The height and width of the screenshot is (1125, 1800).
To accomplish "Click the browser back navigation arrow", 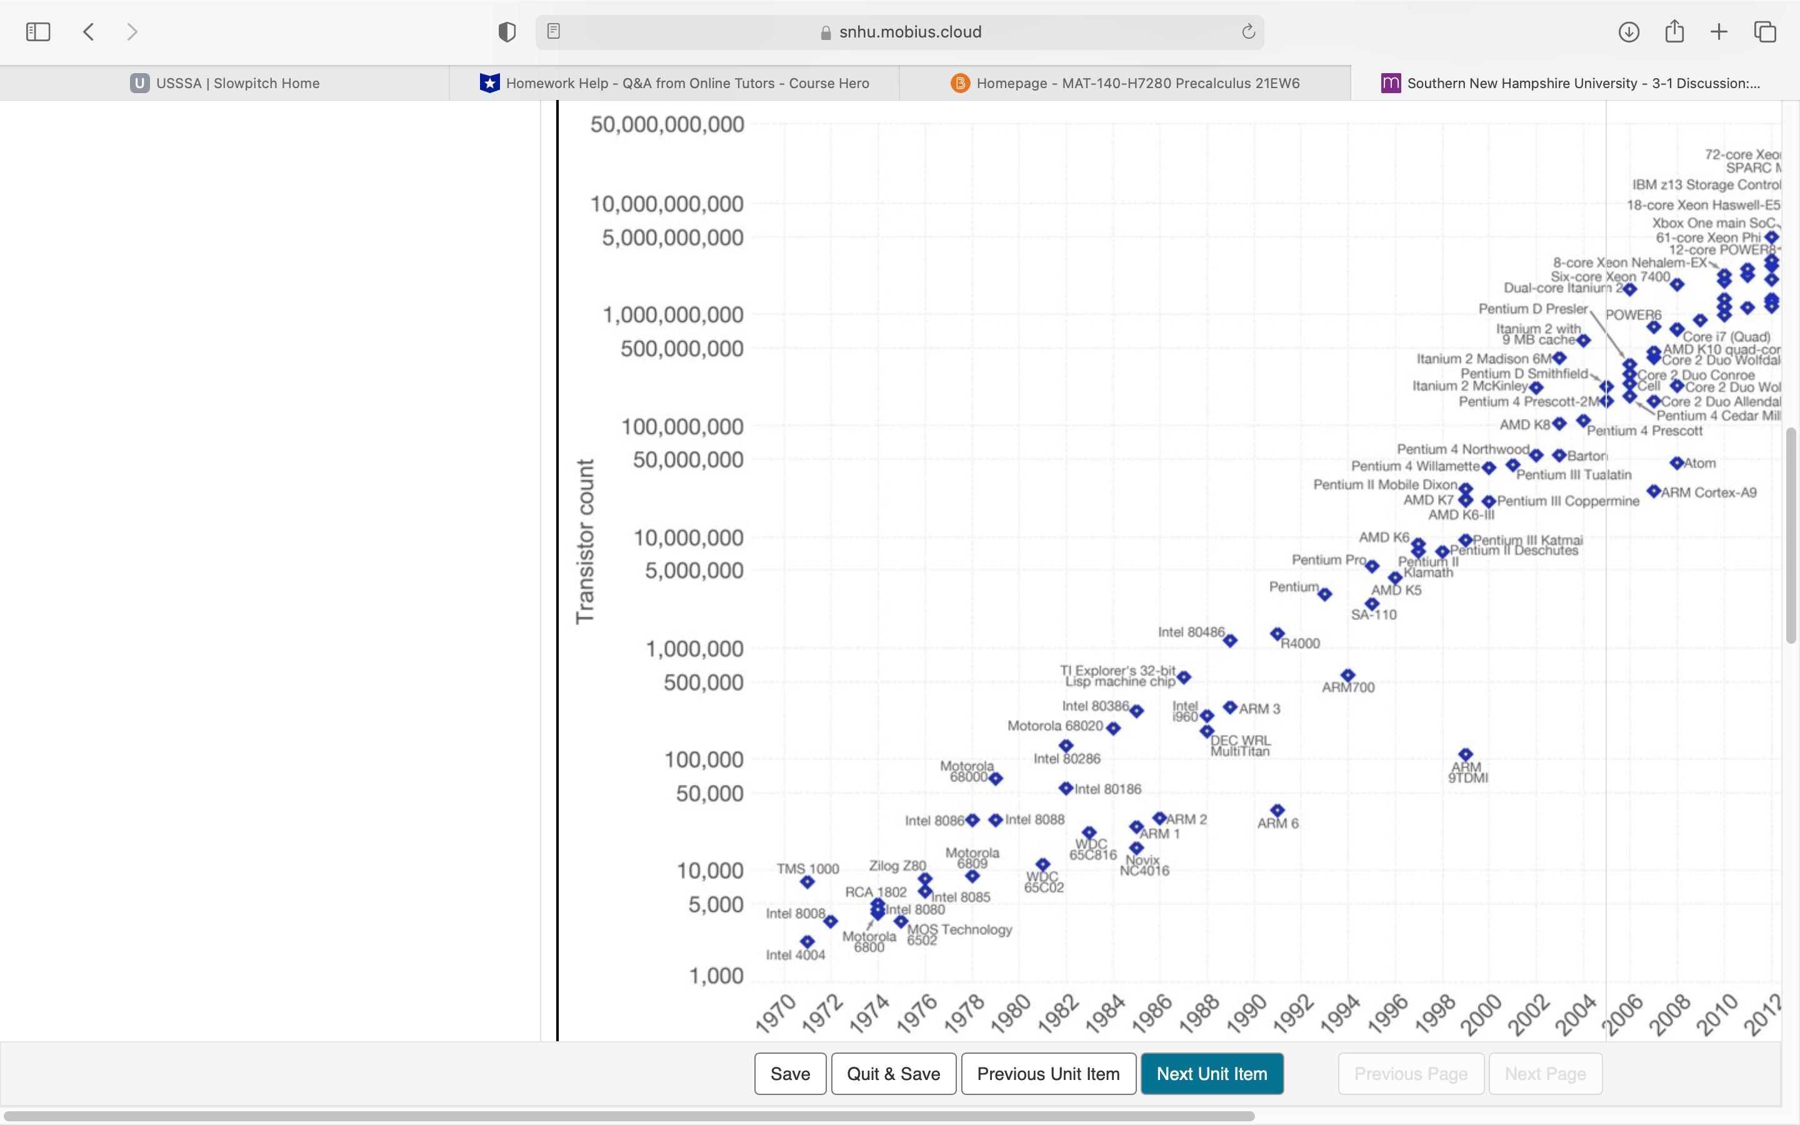I will tap(89, 31).
